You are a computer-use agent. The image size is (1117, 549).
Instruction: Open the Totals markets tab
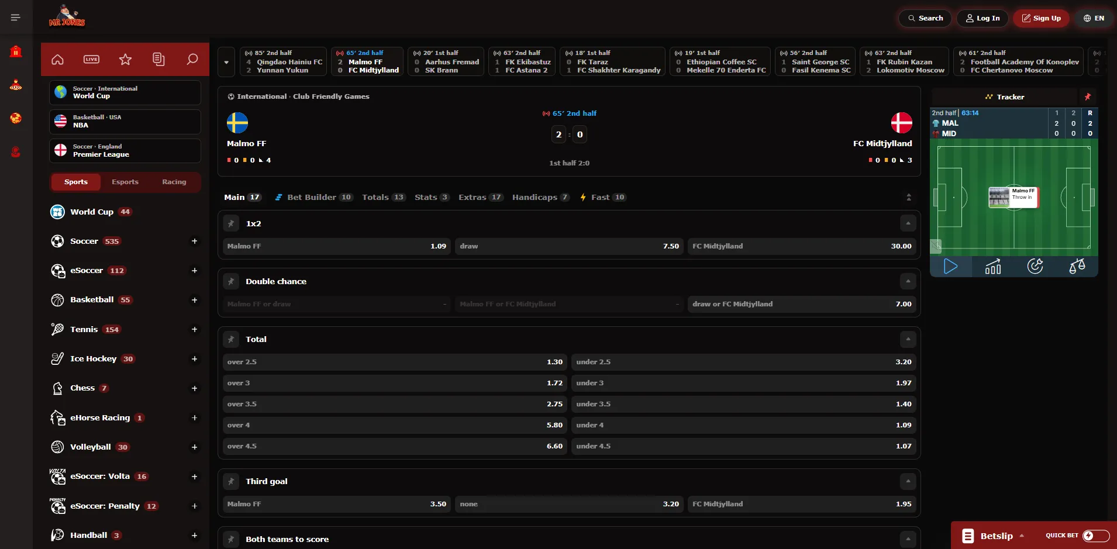(x=384, y=197)
